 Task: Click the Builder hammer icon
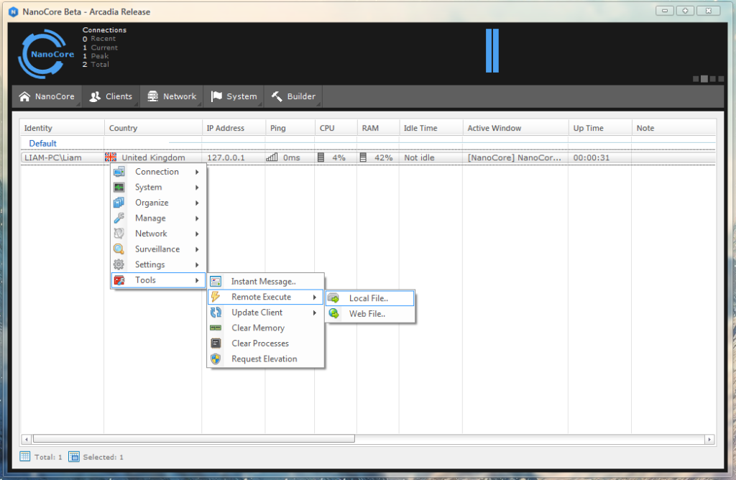tap(277, 96)
